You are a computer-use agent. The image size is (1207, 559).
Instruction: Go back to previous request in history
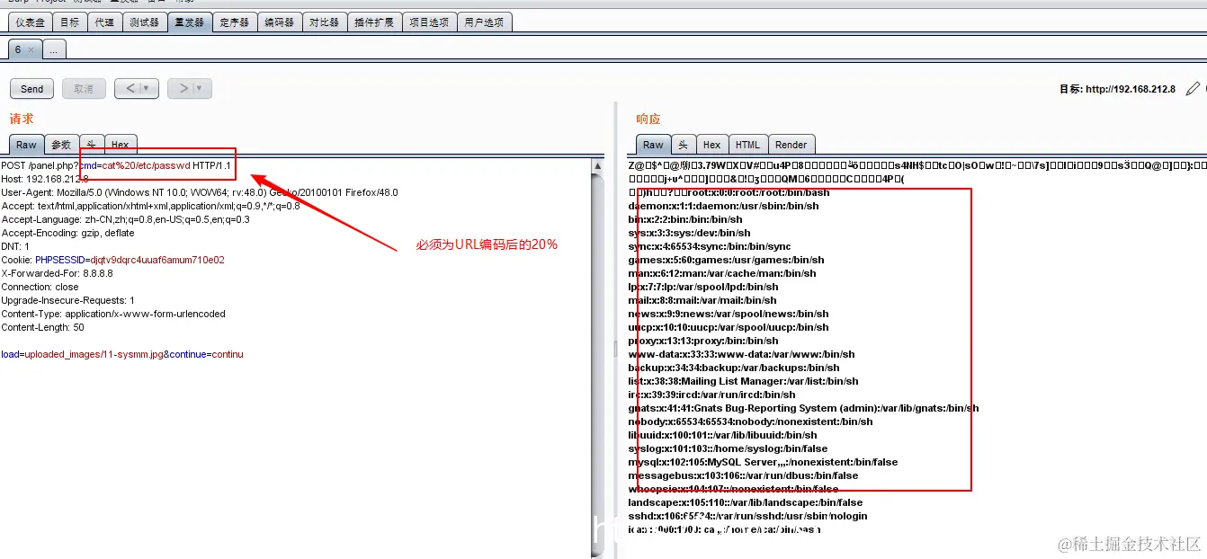click(x=130, y=88)
